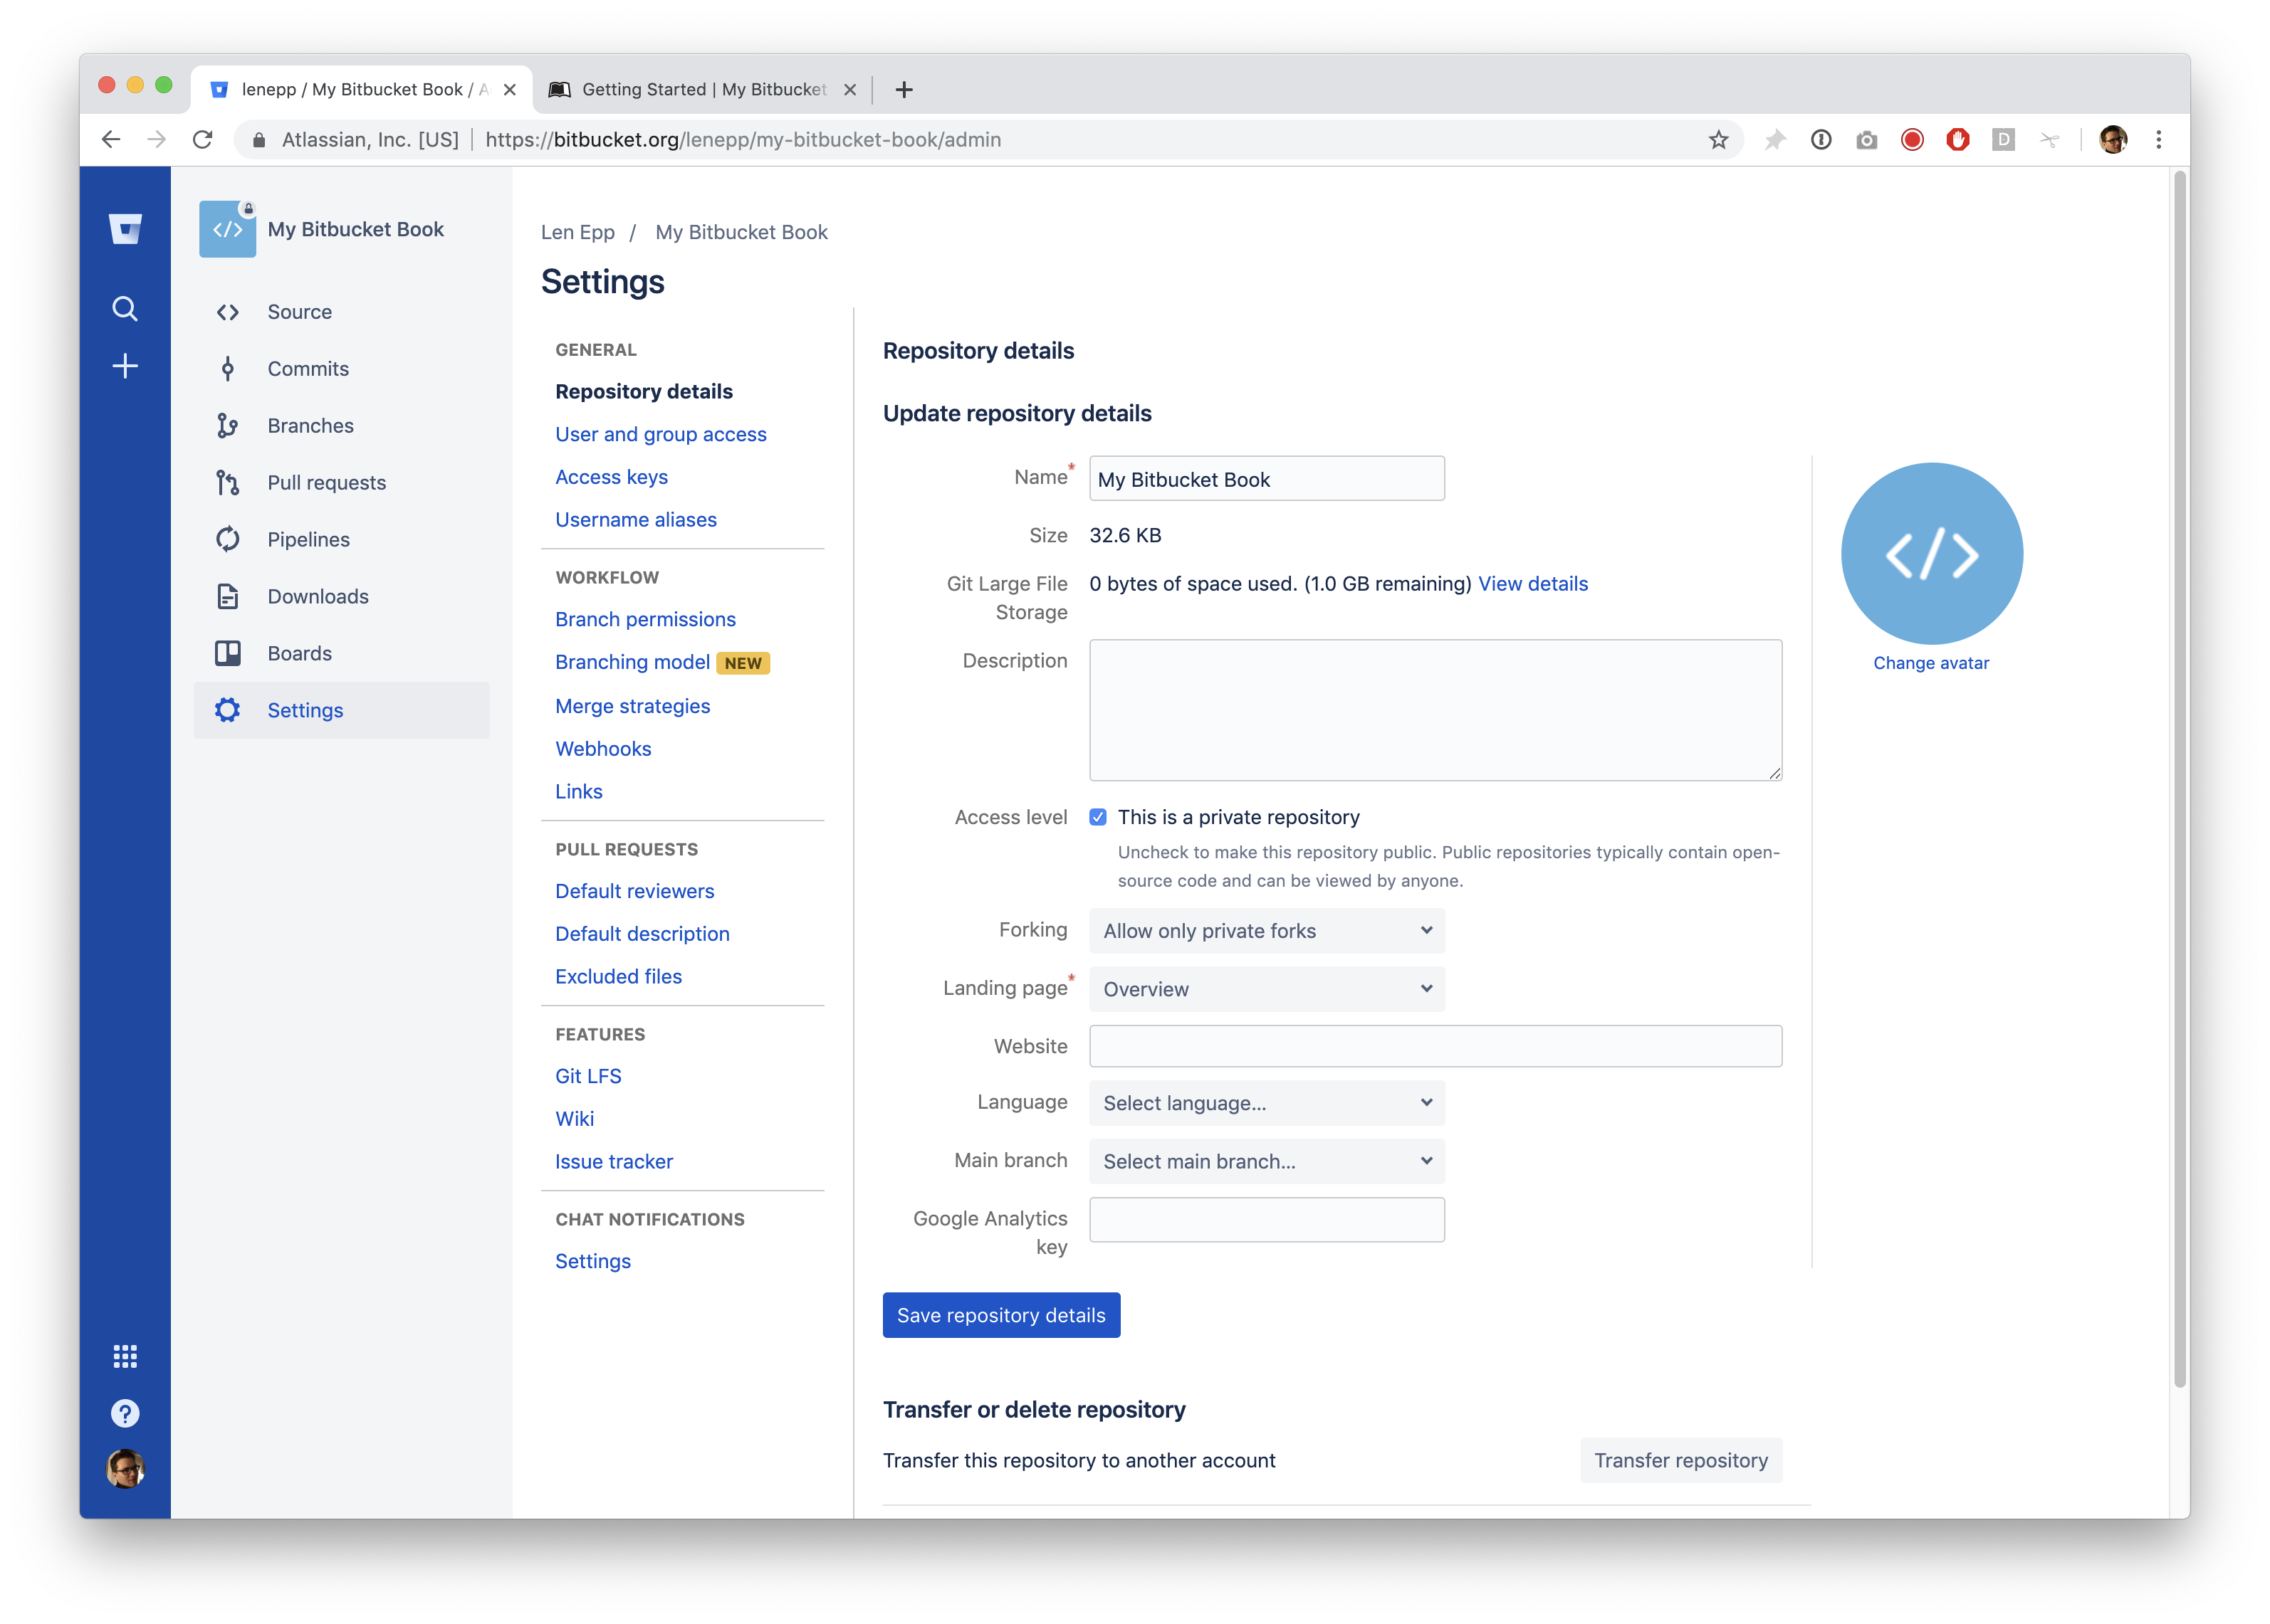Click the browser address bar URL
This screenshot has width=2270, height=1624.
coord(743,140)
